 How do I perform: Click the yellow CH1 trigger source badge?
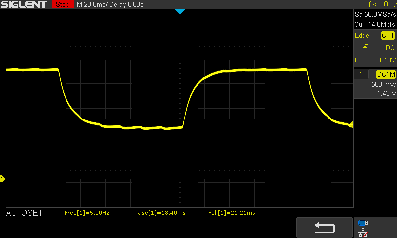(388, 35)
